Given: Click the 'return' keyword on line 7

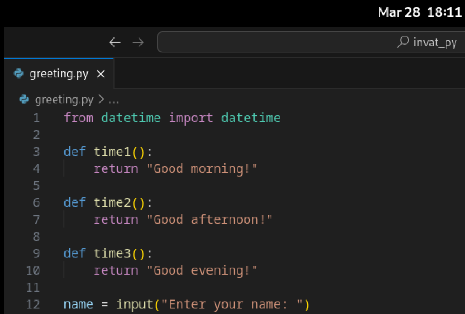Looking at the screenshot, I should [x=116, y=219].
